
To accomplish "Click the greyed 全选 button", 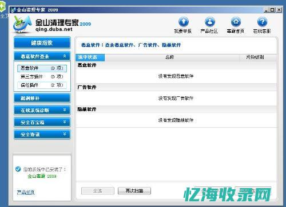I will coord(98,190).
